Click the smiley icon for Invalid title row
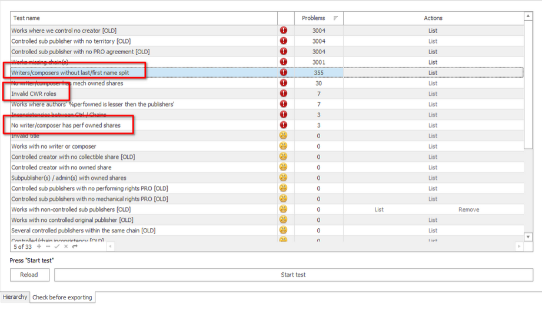The height and width of the screenshot is (310, 542). (x=284, y=136)
